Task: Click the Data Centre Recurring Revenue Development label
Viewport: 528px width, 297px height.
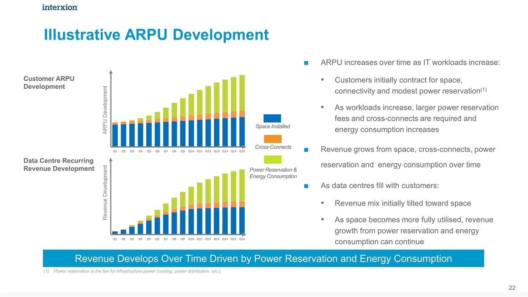Action: pyautogui.click(x=59, y=165)
